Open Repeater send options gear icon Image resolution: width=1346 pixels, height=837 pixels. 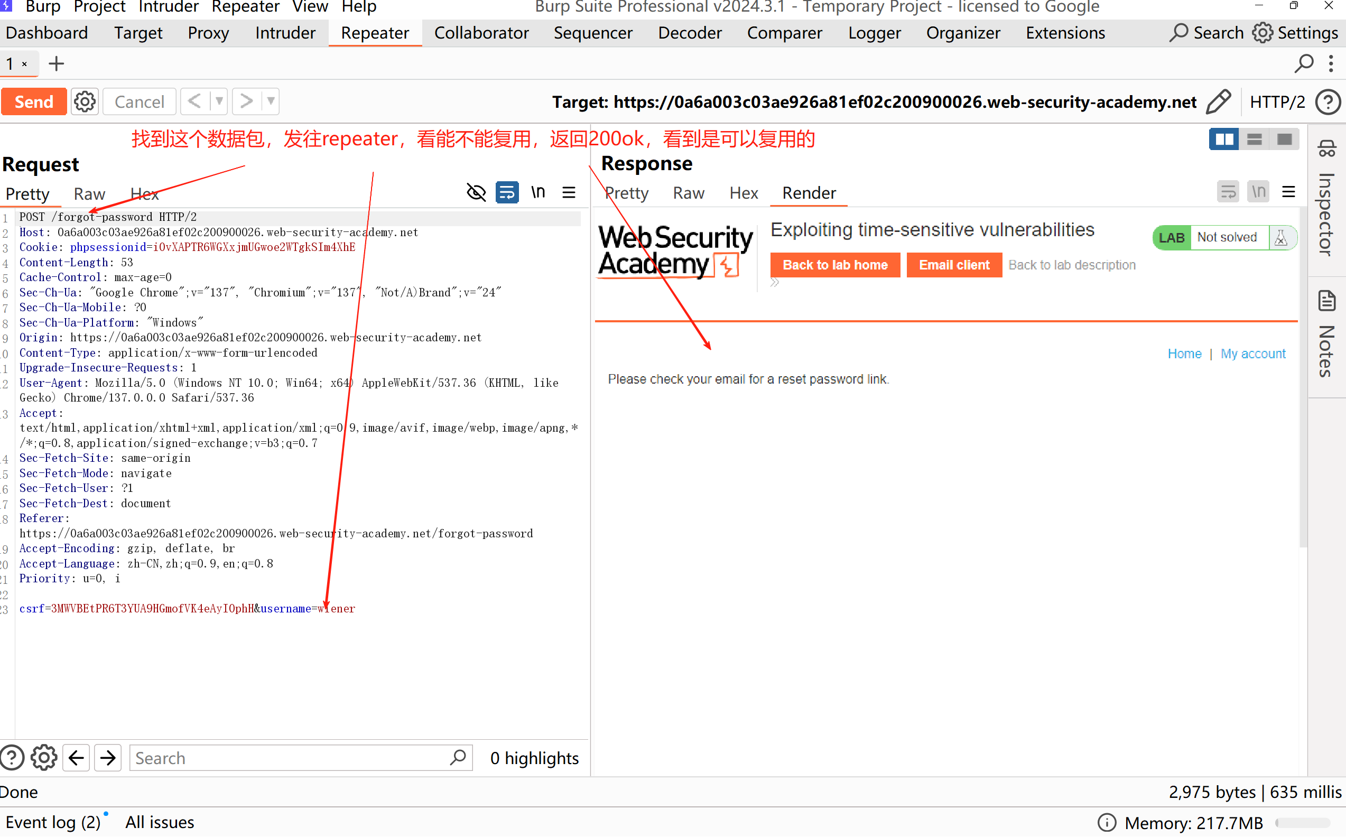pyautogui.click(x=85, y=102)
